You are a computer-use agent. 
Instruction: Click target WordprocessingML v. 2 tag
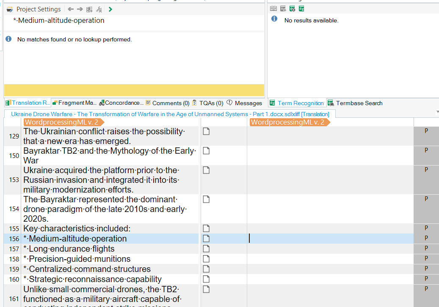coord(290,122)
